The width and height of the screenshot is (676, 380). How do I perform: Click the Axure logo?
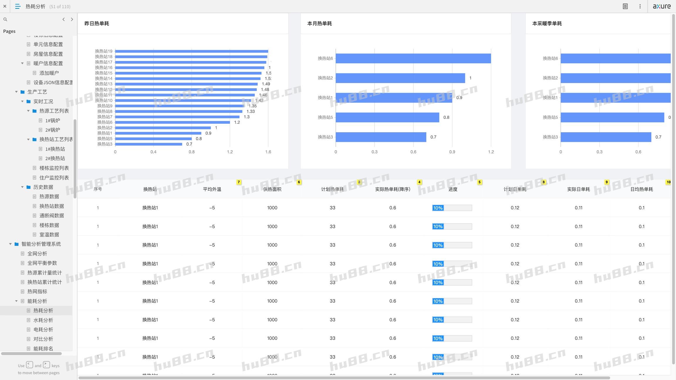662,6
